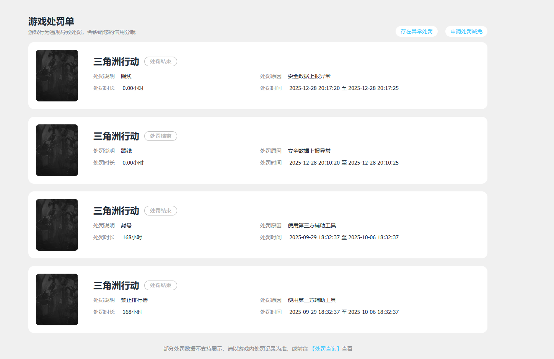554x359 pixels.
Task: Click the 禁止排行榜 penalty description
Action: pyautogui.click(x=134, y=300)
